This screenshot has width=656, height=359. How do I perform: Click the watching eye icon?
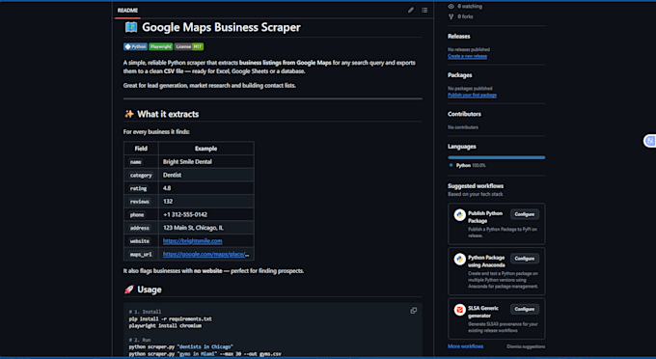click(x=451, y=7)
